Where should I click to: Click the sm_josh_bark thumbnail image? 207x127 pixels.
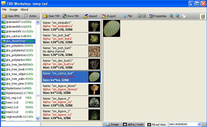point(94,51)
